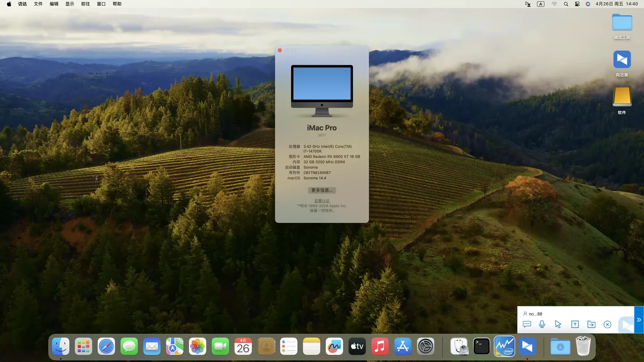Image resolution: width=644 pixels, height=362 pixels.
Task: Open the 文件 menu
Action: point(38,4)
